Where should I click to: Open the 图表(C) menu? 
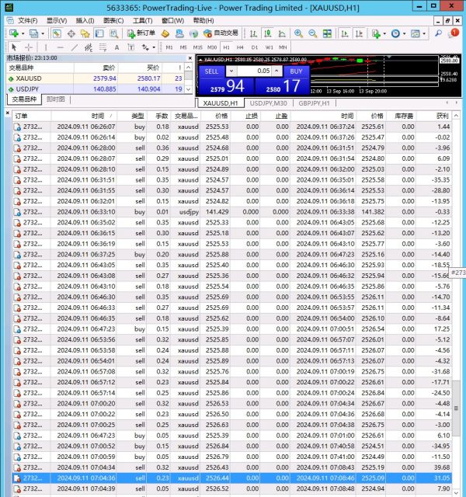(x=113, y=21)
